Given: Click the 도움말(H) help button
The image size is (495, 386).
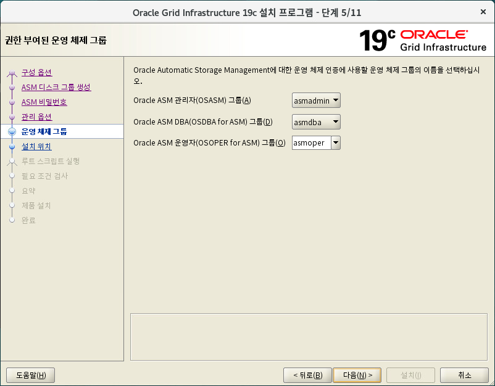Looking at the screenshot, I should tap(31, 376).
